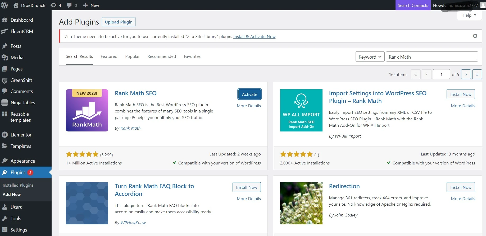Open Elementor from the sidebar
486x236 pixels.
point(21,135)
